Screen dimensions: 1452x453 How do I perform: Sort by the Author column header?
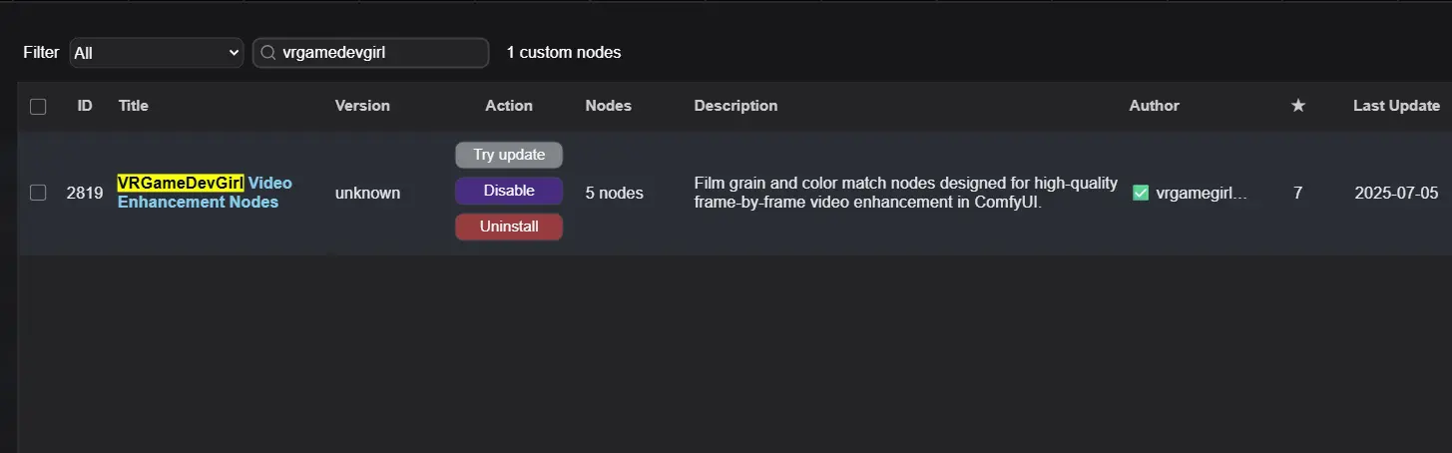(1154, 106)
